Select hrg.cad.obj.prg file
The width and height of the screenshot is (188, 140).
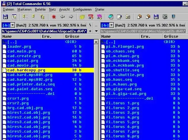coord(48,108)
